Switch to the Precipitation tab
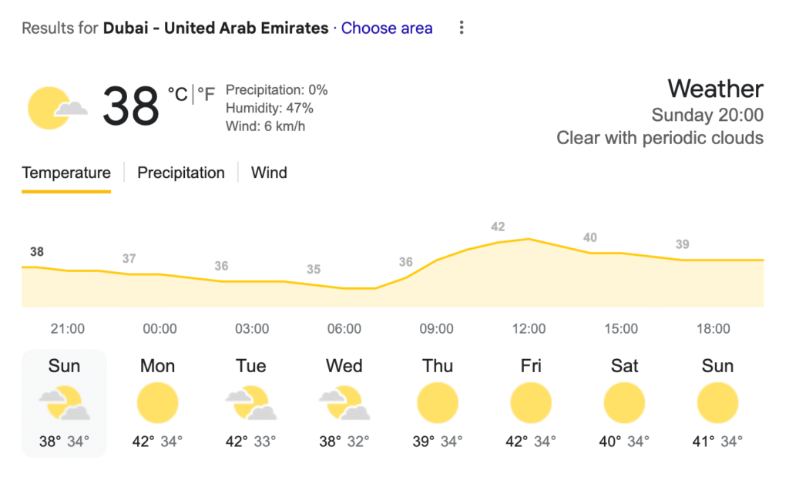The width and height of the screenshot is (789, 487). coord(181,173)
